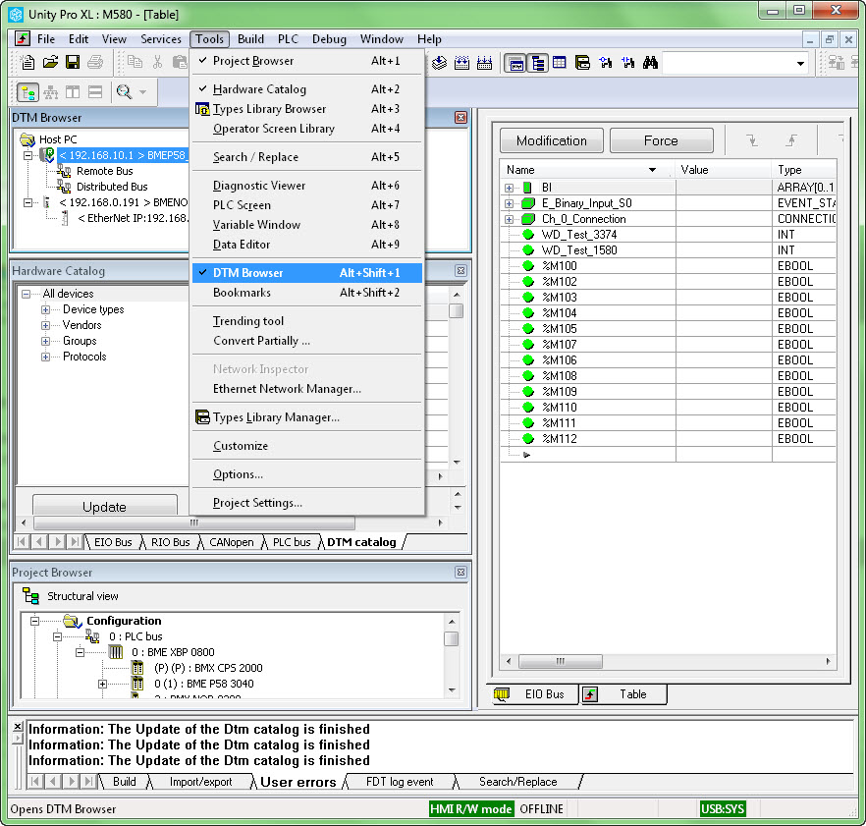The width and height of the screenshot is (866, 826).
Task: Toggle the PLC screen toolbar icon
Action: pyautogui.click(x=515, y=63)
